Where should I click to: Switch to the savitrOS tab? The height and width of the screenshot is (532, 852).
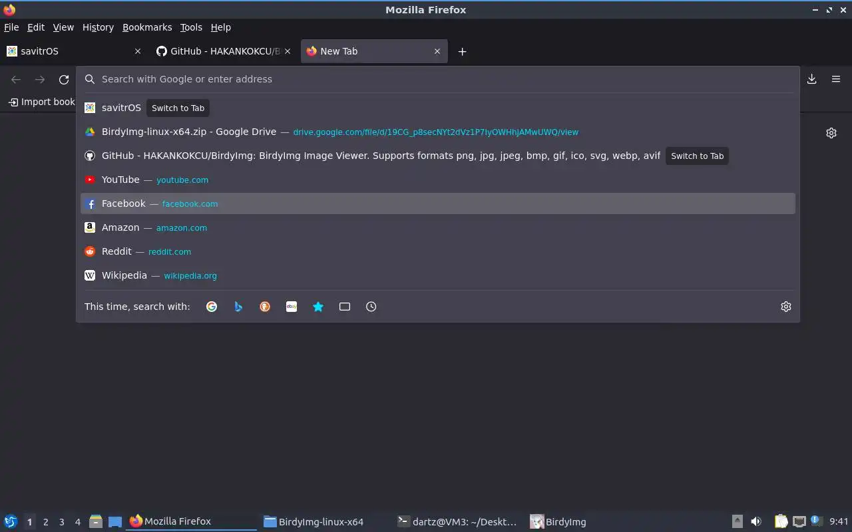tap(73, 51)
